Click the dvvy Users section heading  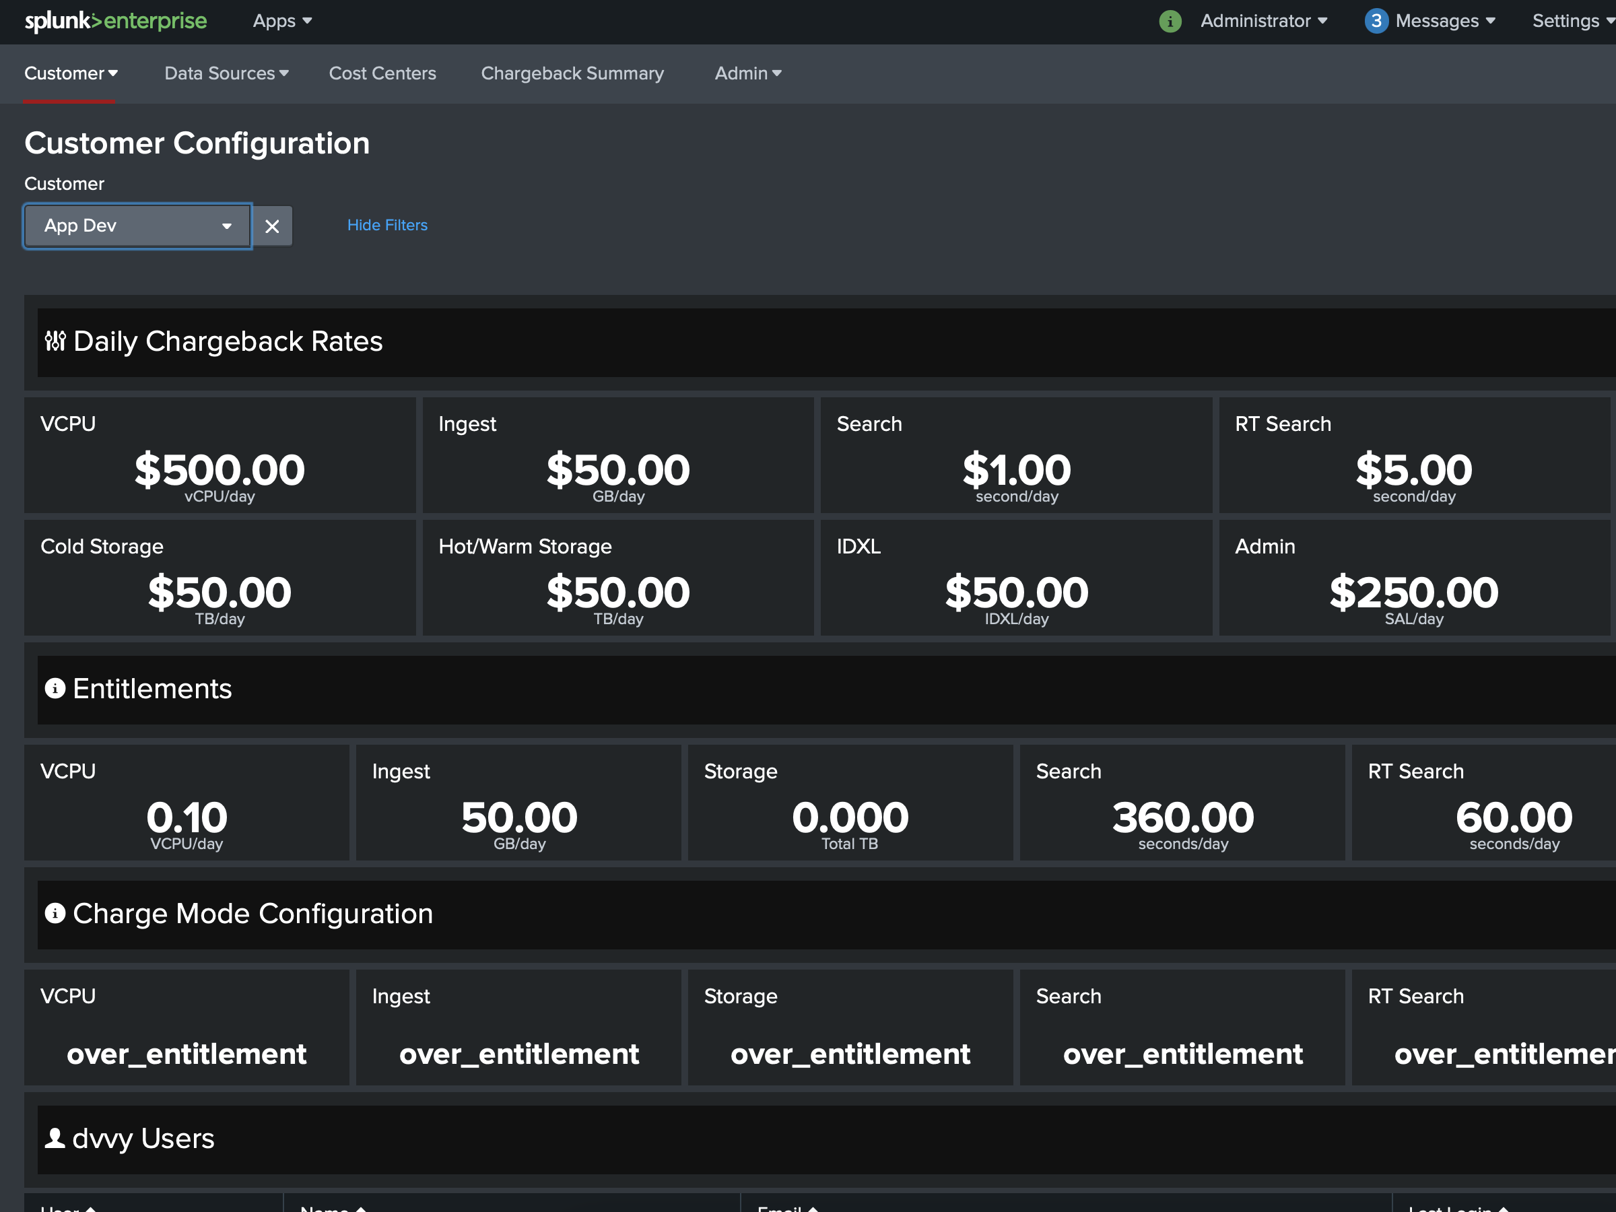(x=143, y=1140)
